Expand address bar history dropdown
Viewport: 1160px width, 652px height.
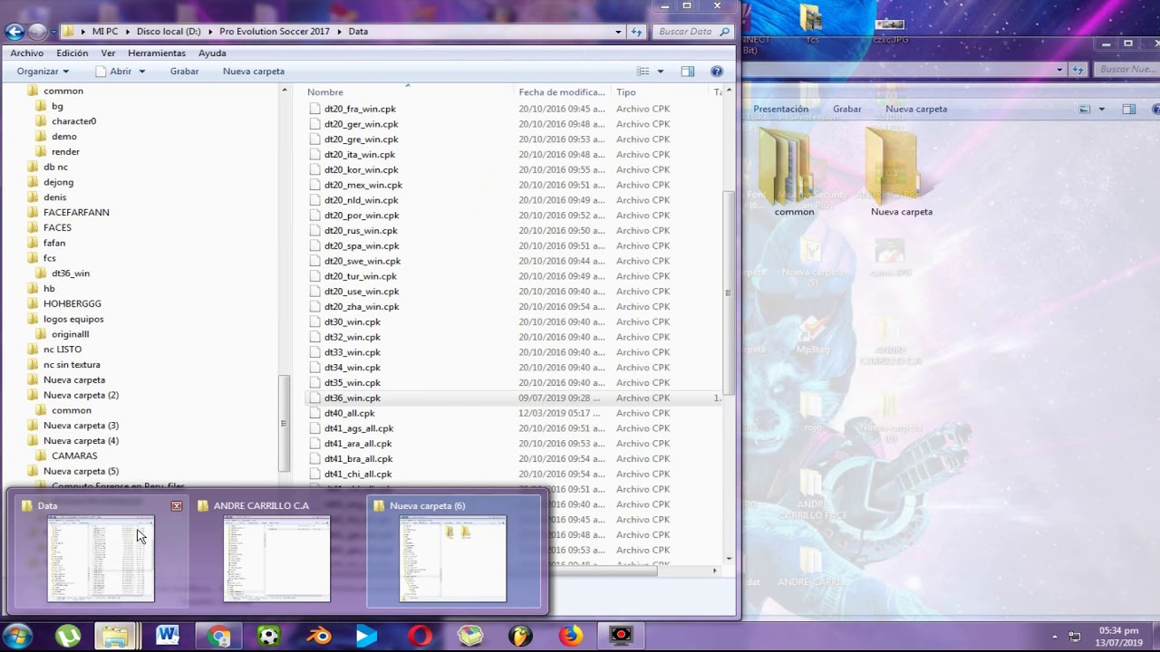pos(618,32)
